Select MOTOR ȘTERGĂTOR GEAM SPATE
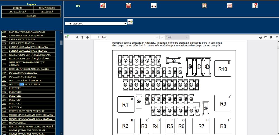The width and height of the screenshot is (279, 135). 32,130
